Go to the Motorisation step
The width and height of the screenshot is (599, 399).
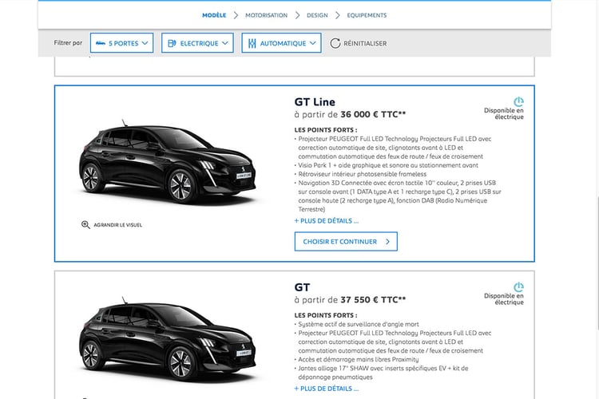[x=266, y=14]
